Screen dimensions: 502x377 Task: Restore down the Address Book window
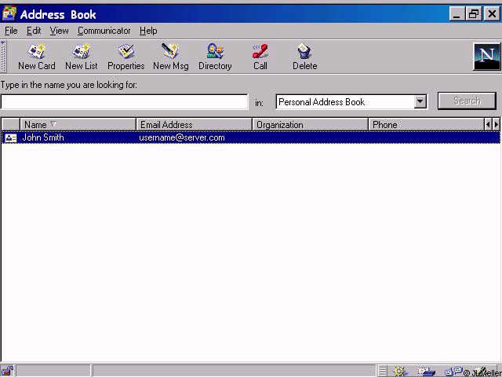[474, 14]
